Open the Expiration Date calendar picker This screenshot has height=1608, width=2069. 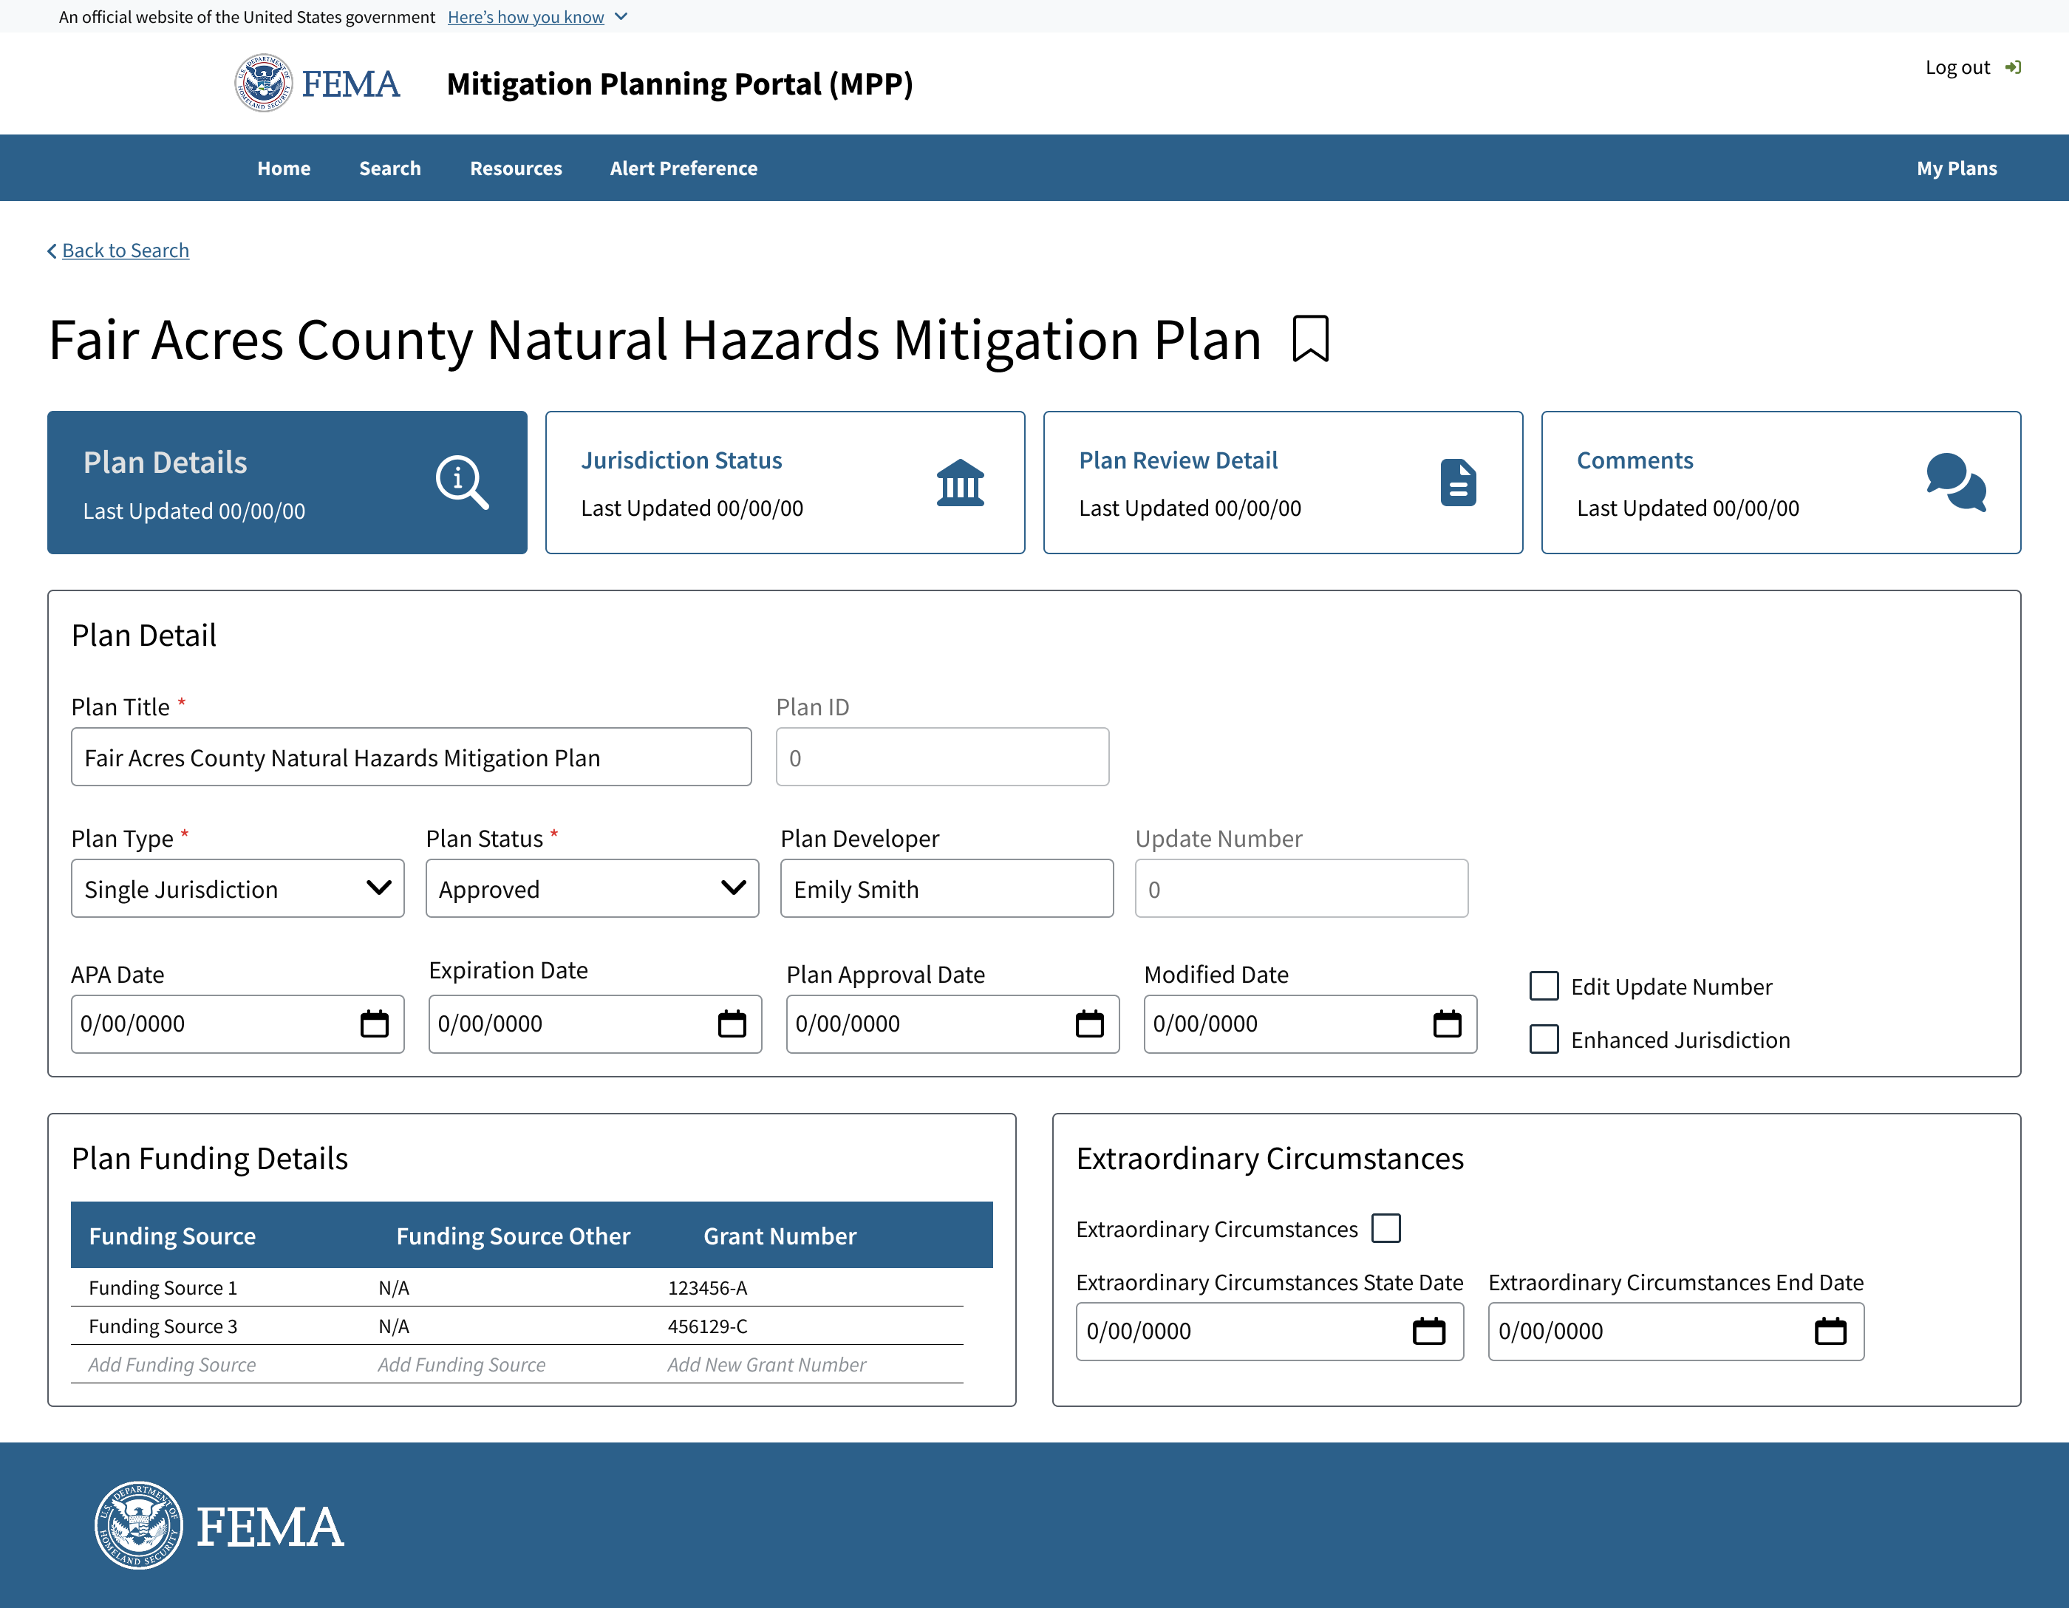pos(732,1023)
